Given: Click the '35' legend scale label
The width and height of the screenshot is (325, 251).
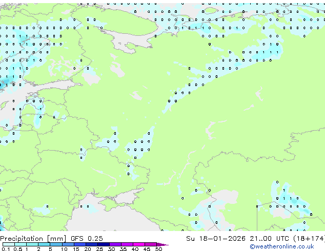Looking at the screenshot, I should pos(123,249).
